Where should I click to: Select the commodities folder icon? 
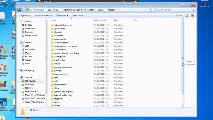[52, 39]
